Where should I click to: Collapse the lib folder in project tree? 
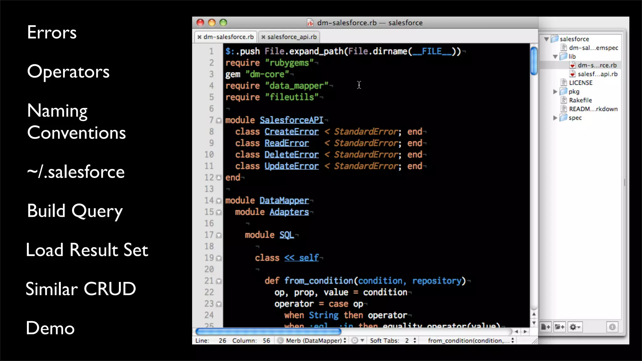pyautogui.click(x=555, y=57)
